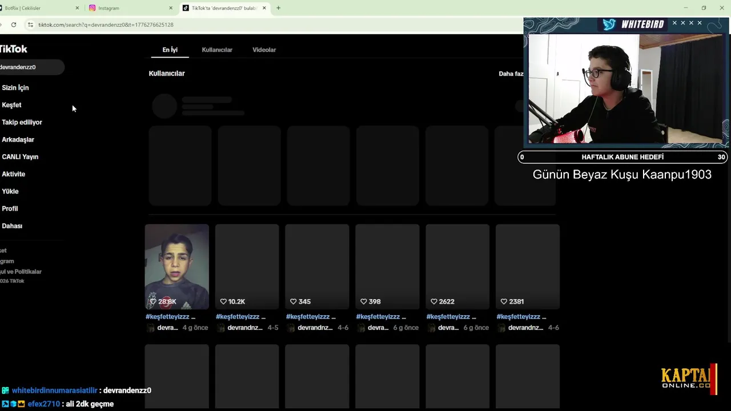
Task: Click avatar beside username under 10.2K video
Action: pyautogui.click(x=220, y=328)
